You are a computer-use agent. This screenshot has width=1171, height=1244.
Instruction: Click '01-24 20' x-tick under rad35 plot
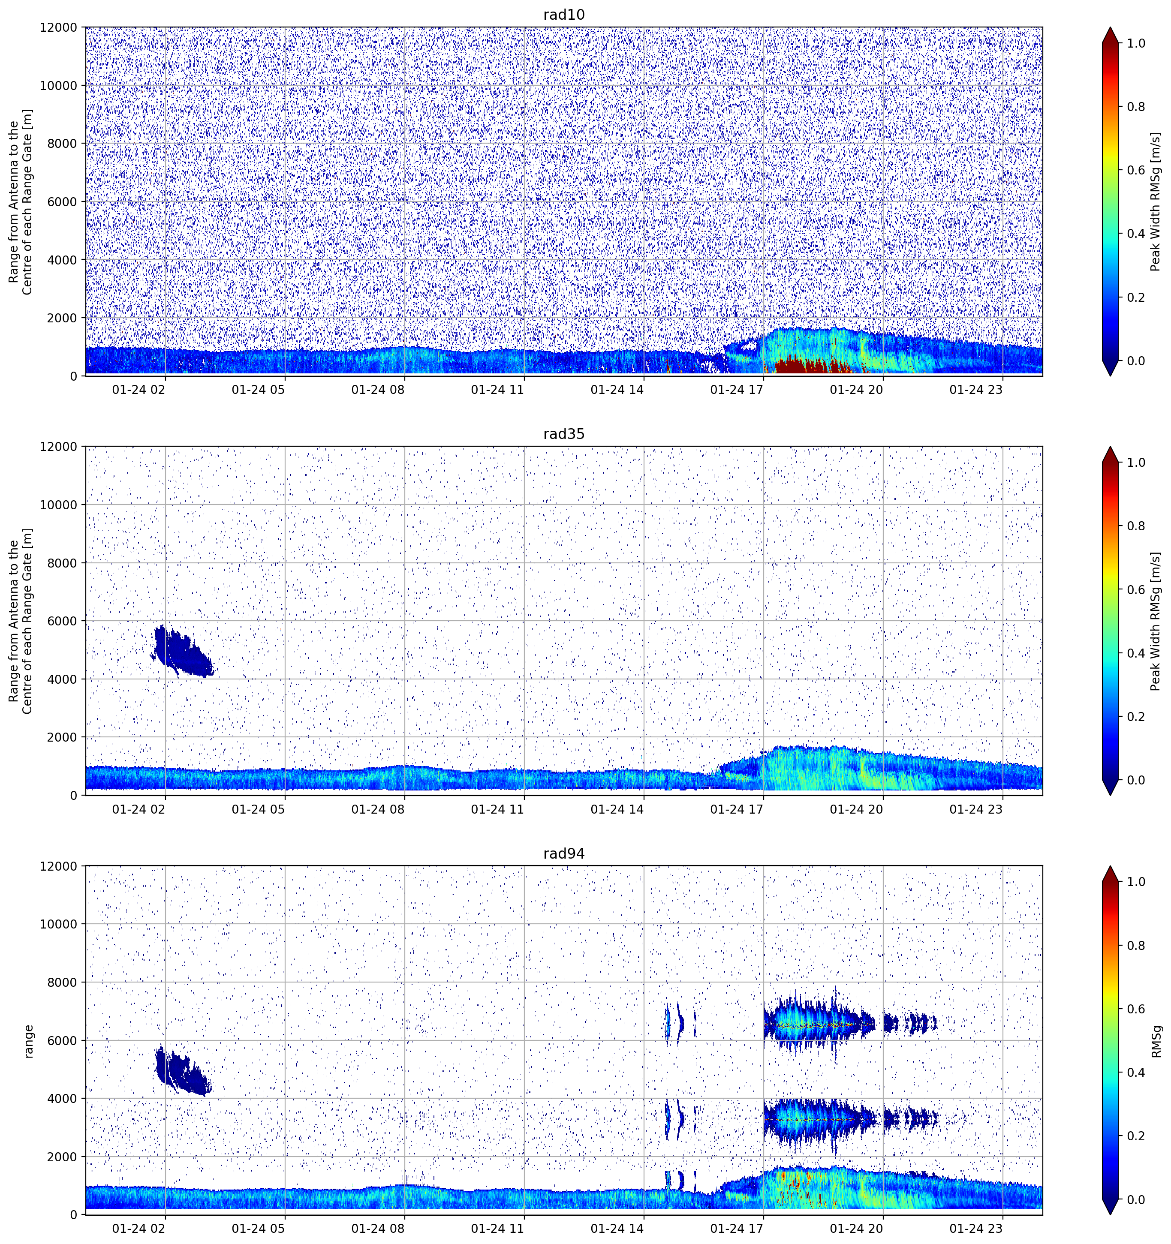(x=856, y=809)
